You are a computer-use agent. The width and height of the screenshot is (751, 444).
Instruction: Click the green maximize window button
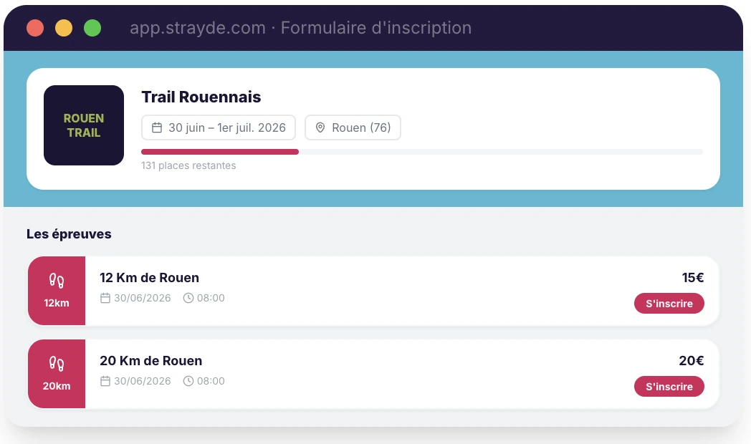(92, 28)
